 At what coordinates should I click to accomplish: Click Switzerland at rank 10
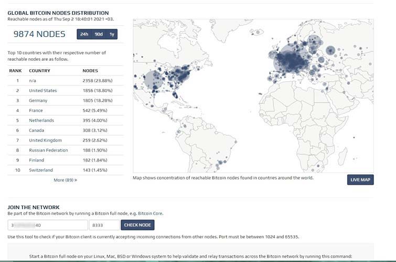point(40,170)
